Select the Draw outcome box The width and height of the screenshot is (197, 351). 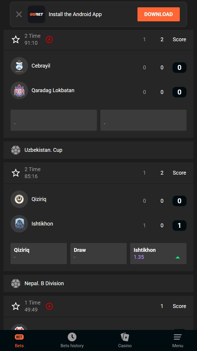tap(98, 254)
